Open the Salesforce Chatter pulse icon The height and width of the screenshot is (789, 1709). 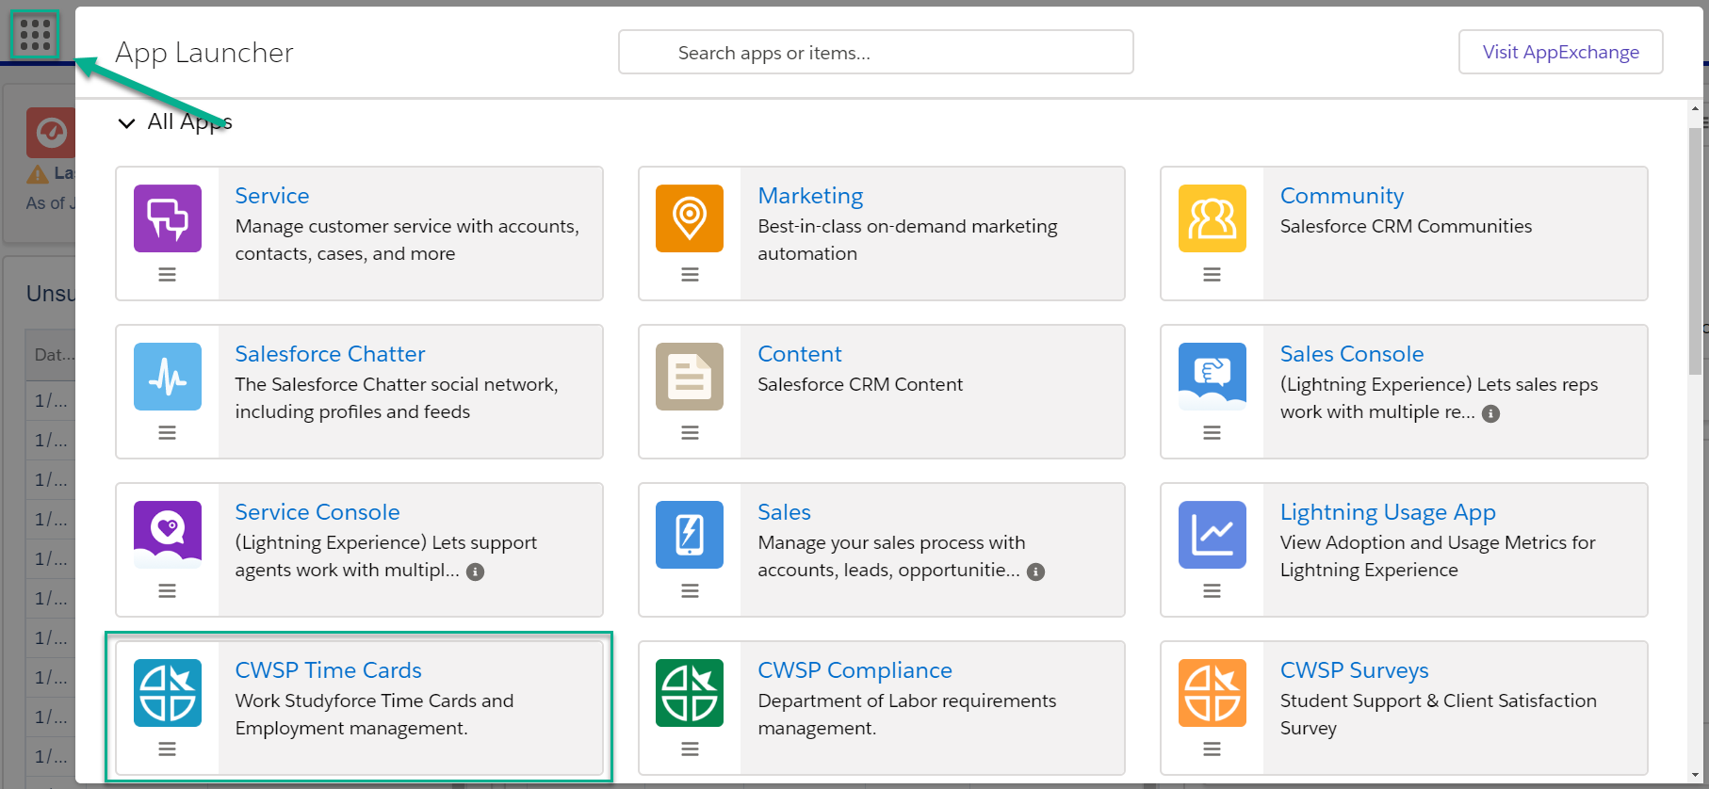(x=168, y=377)
